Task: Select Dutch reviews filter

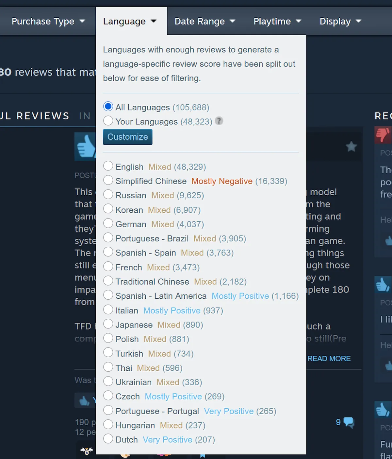Action: [x=108, y=439]
